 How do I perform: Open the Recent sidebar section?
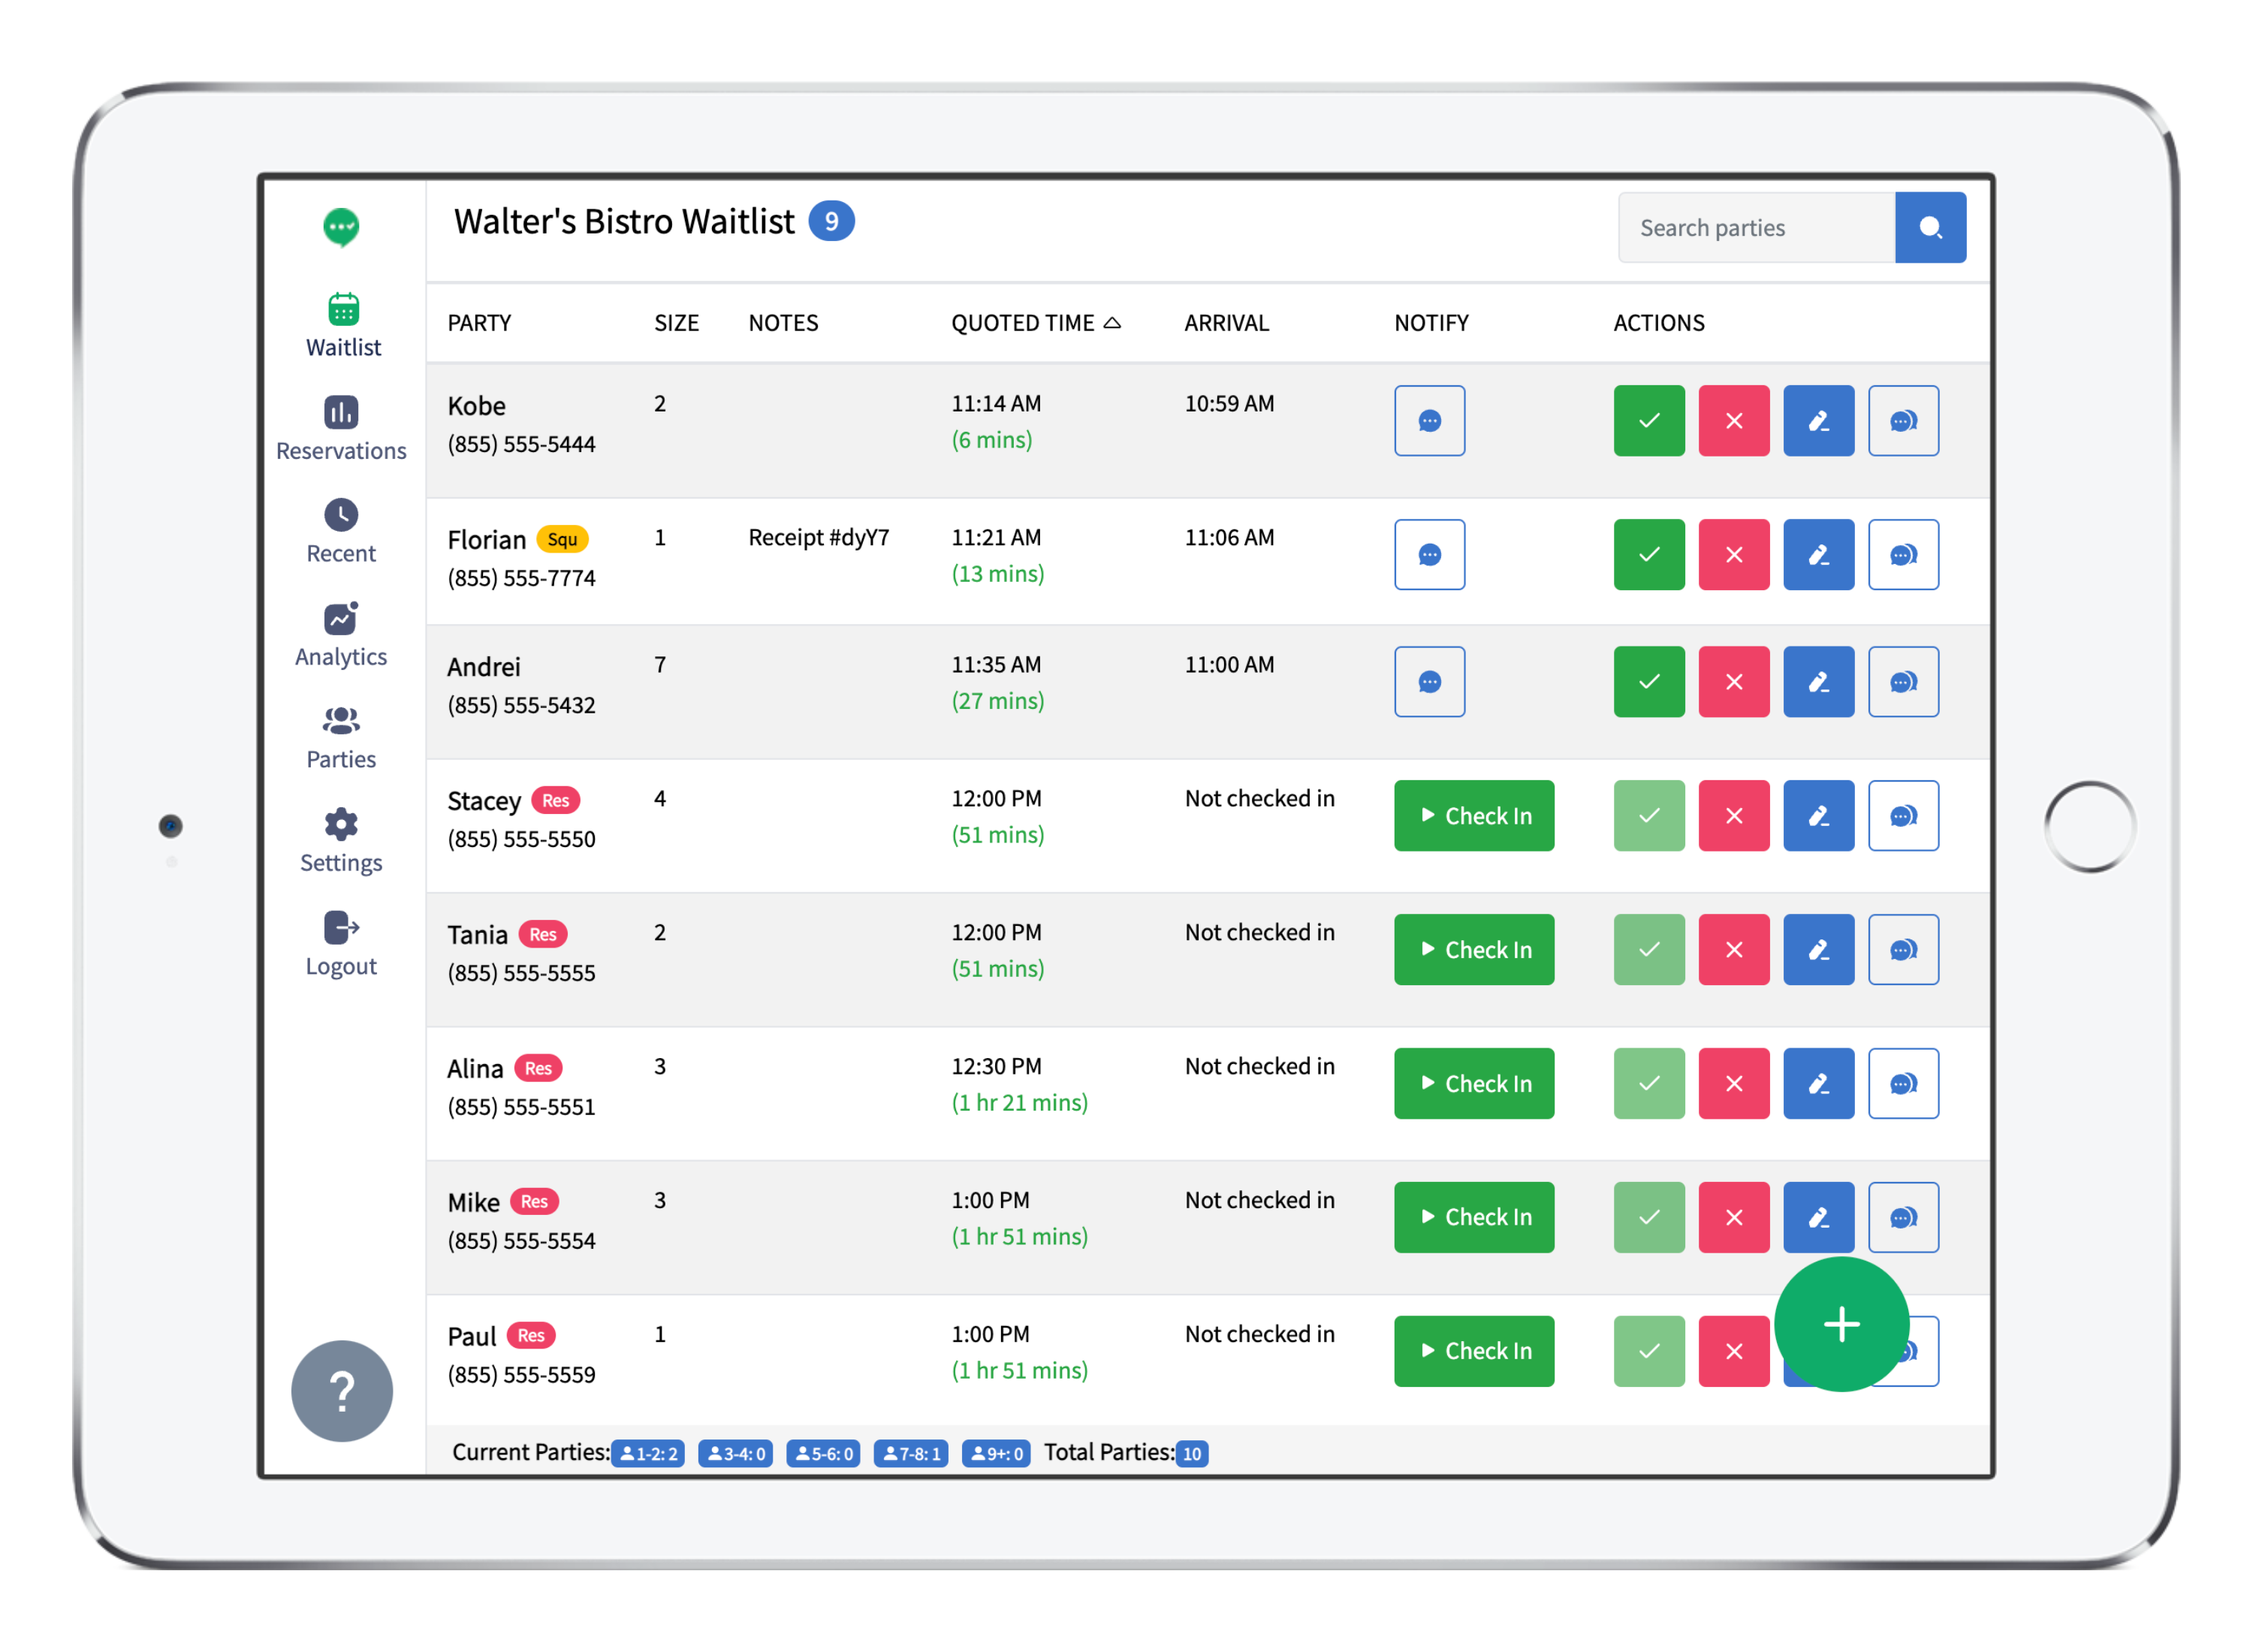342,532
